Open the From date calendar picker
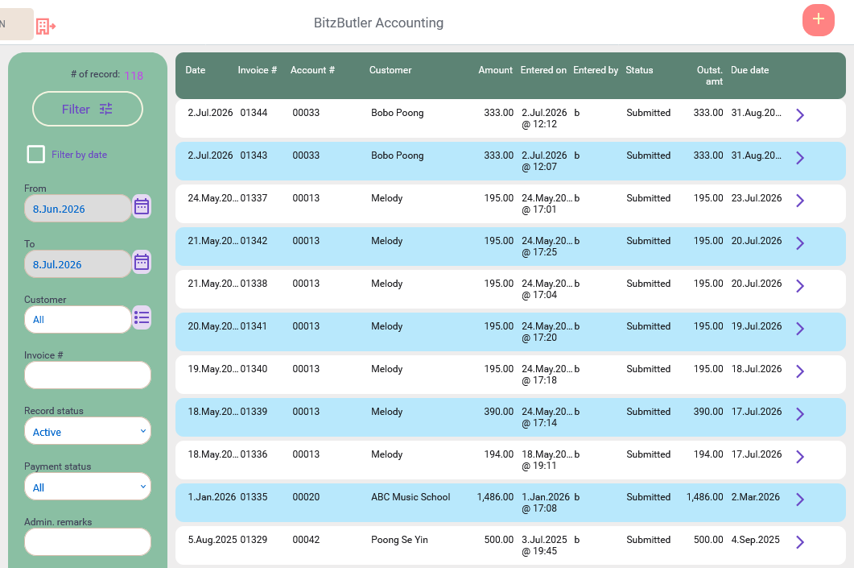This screenshot has width=854, height=568. pos(142,206)
